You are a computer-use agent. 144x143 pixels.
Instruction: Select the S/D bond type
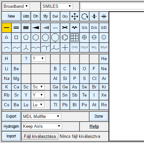[104, 28]
